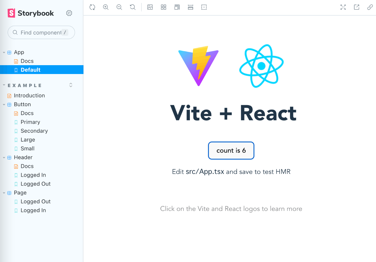Zoom in the preview
Screen dimensions: 376x262
coord(106,7)
